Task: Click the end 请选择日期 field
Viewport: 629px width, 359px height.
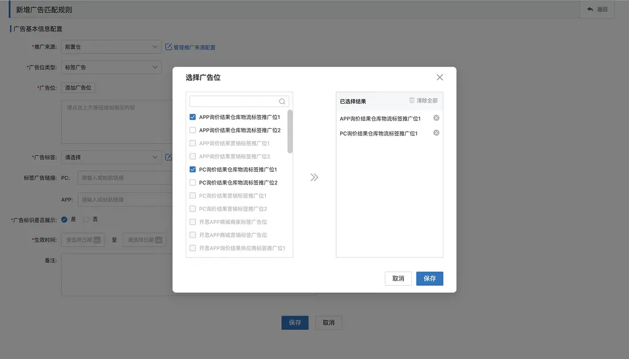Action: 145,240
